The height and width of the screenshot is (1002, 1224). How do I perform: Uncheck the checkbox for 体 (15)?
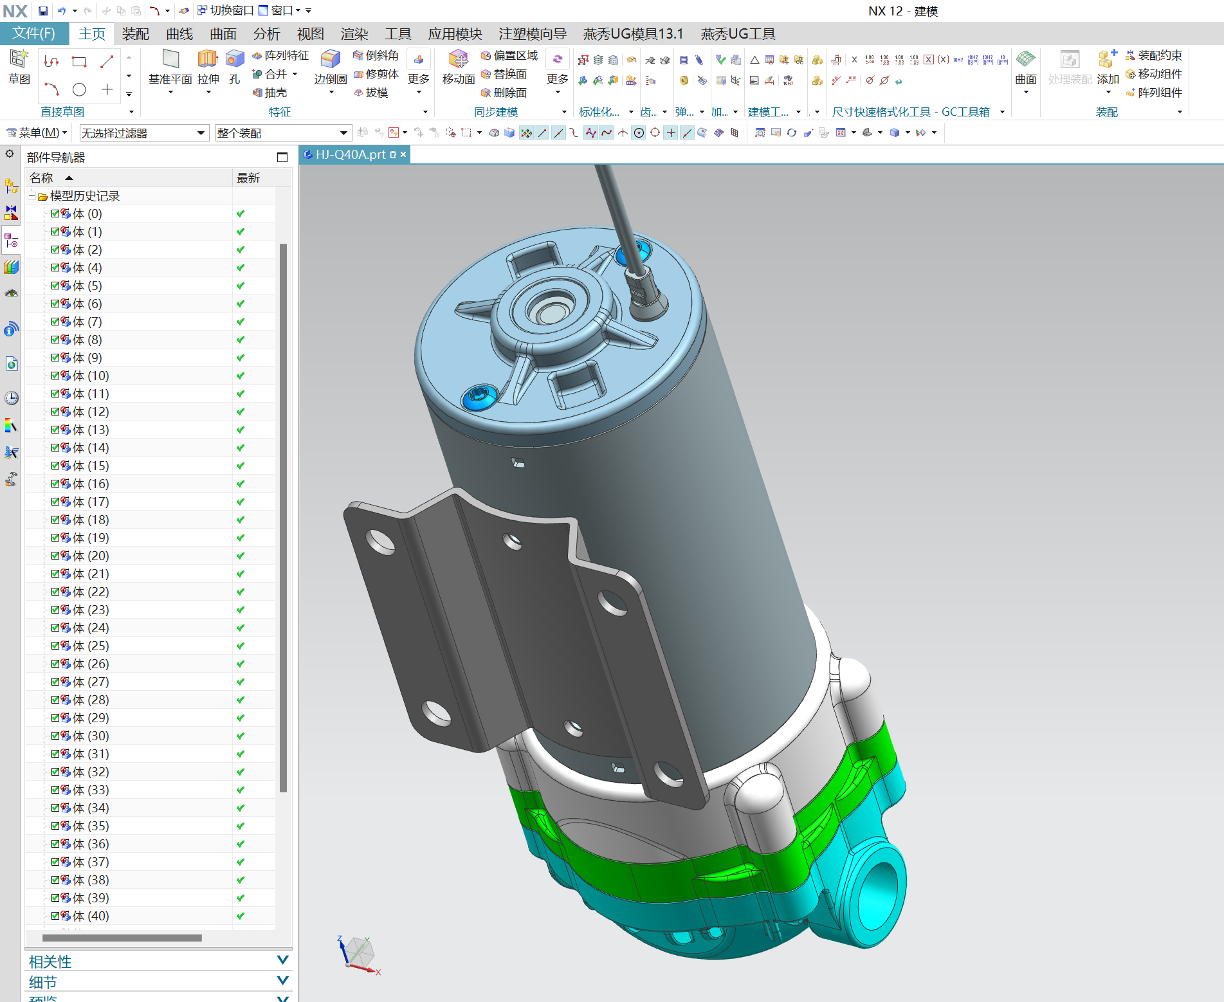tap(55, 466)
